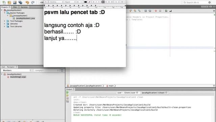Toggle italic formatting in TextEdit toolbar
This screenshot has height=122, width=216.
point(96,2)
